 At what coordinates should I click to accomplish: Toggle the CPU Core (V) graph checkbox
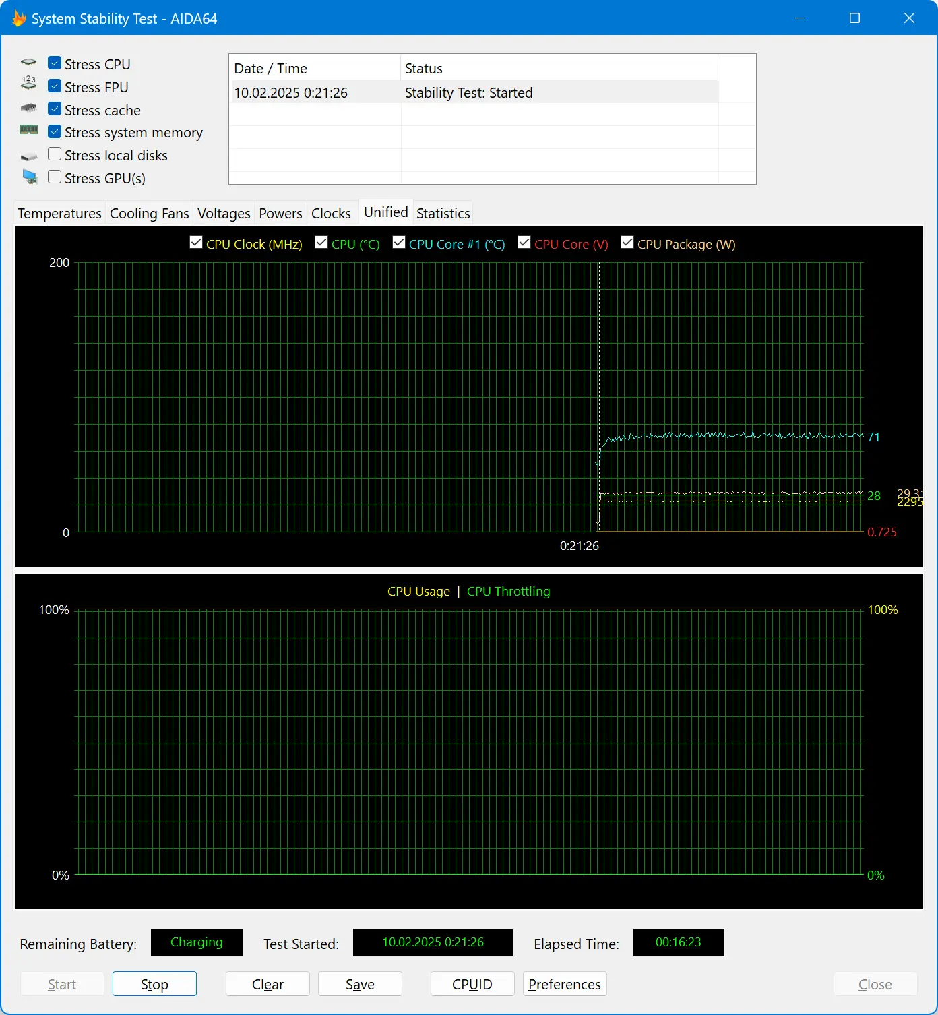[x=524, y=243]
